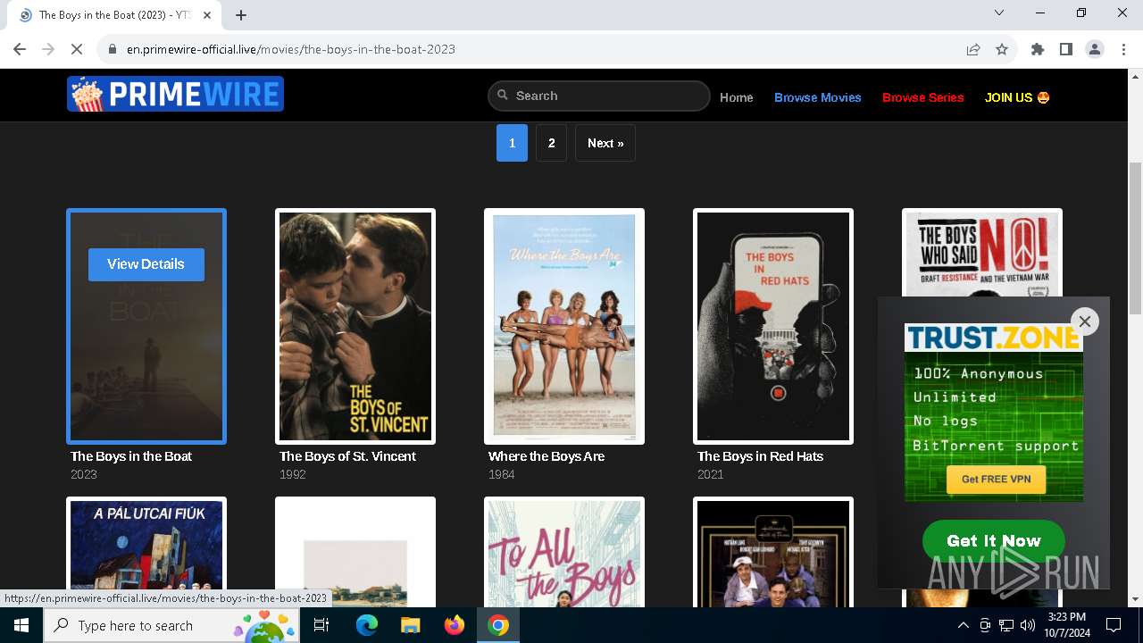The image size is (1143, 643).
Task: Launch Firefox from the taskbar
Action: (455, 625)
